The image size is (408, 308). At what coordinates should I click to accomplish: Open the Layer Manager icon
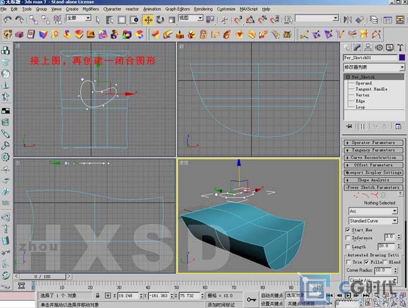coord(374,20)
